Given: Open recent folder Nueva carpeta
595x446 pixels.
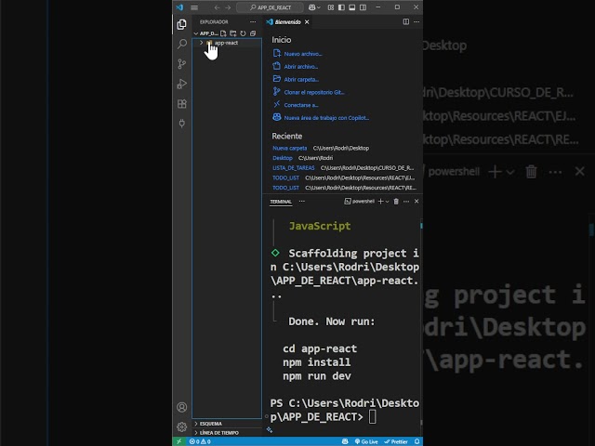Looking at the screenshot, I should click(289, 149).
